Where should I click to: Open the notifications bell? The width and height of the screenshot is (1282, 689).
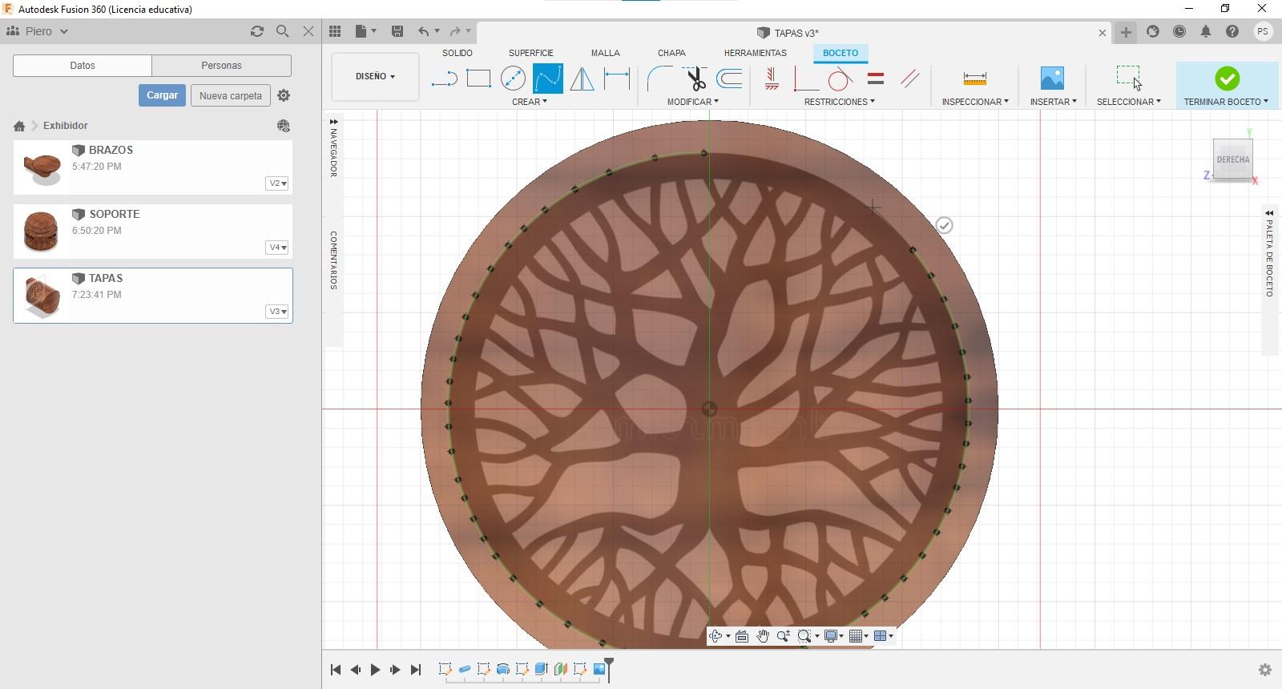tap(1205, 31)
